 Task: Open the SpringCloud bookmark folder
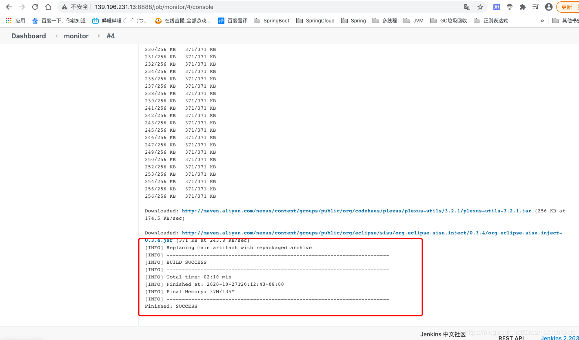[315, 20]
